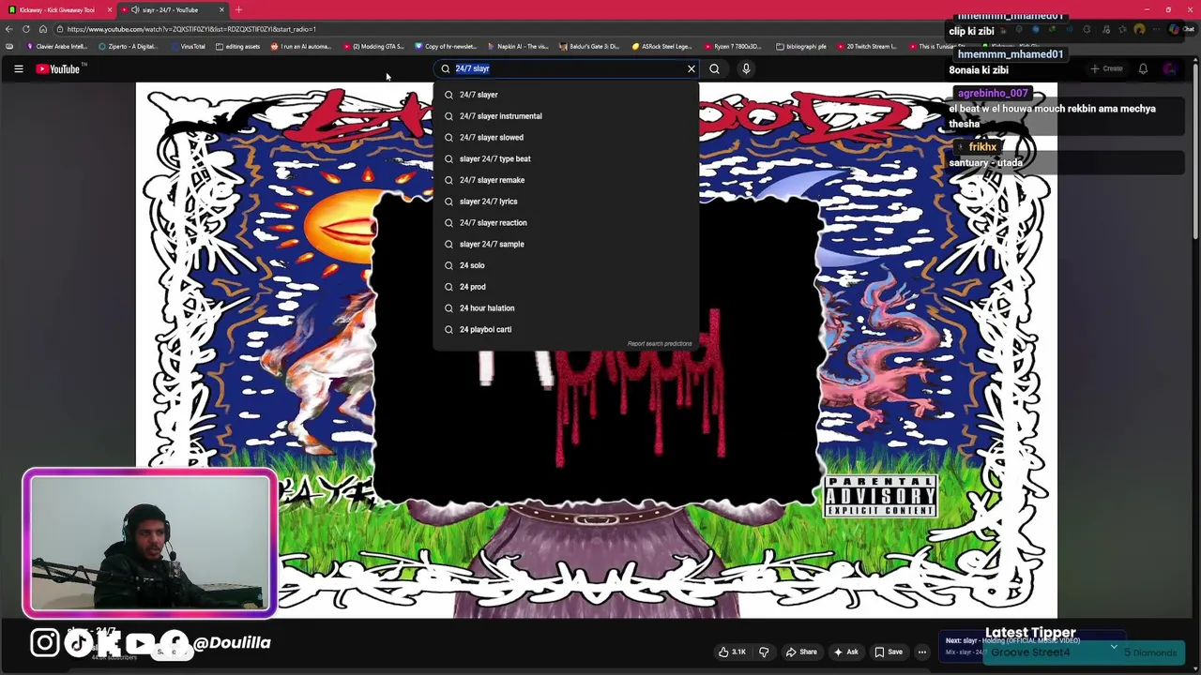Click the Ask button with sparkle icon
Image resolution: width=1201 pixels, height=675 pixels.
(845, 652)
